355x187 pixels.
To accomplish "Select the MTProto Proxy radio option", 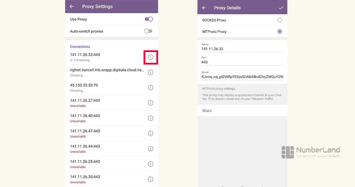I will tap(280, 32).
